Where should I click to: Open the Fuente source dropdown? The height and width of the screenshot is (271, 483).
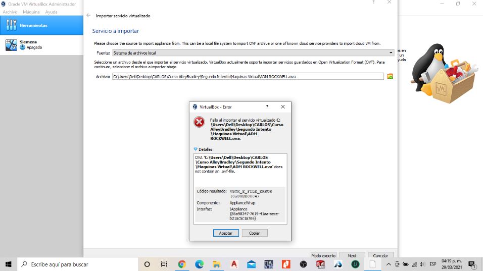[253, 53]
